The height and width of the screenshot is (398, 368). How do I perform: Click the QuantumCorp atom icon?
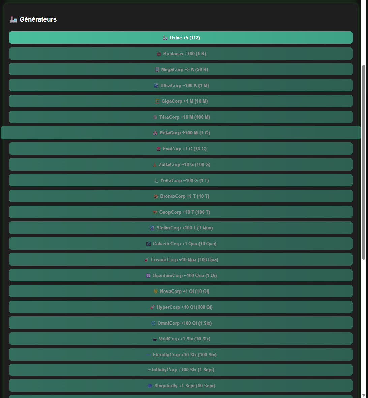pyautogui.click(x=148, y=276)
